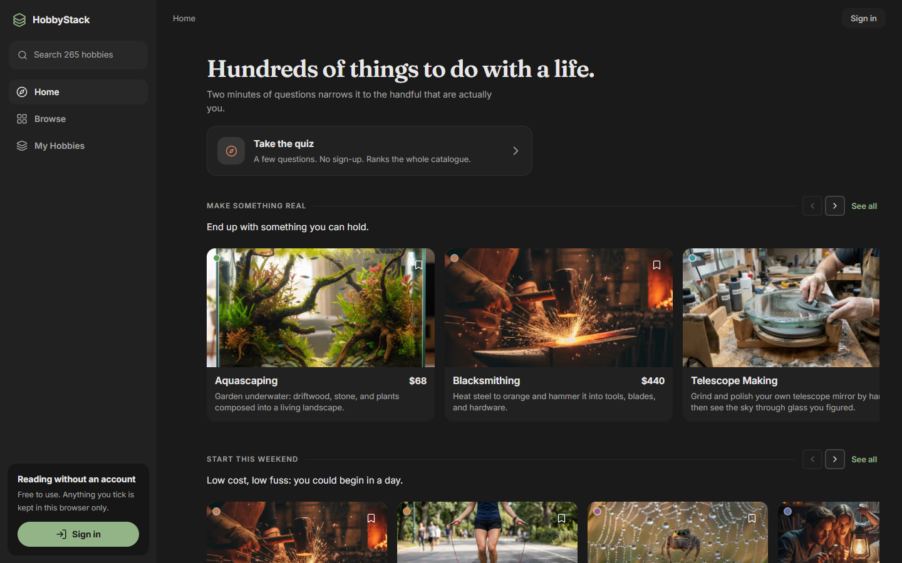See all Make Something Real hobbies

click(x=864, y=206)
